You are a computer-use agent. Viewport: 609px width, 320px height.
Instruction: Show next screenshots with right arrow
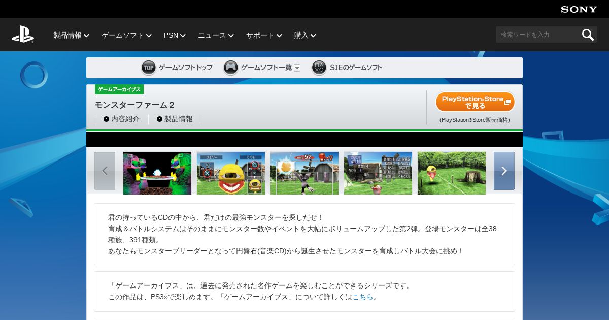tap(504, 171)
